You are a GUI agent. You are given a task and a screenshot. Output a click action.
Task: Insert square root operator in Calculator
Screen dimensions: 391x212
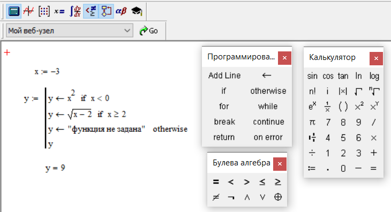pyautogui.click(x=358, y=92)
